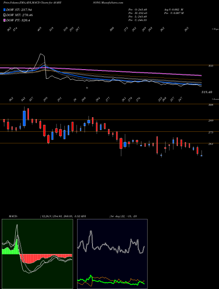This screenshot has height=289, width=219.
Task: Click the white ADX line peak
Action: point(91,232)
